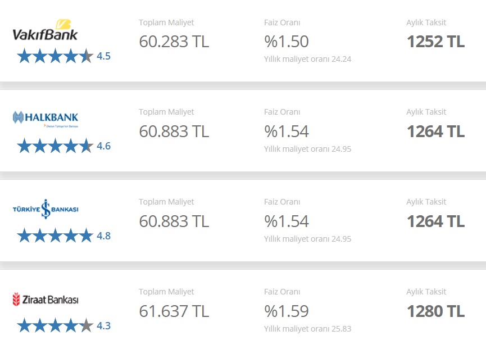Click annual cost rate 25.83 text
This screenshot has height=349, width=486.
(x=307, y=329)
